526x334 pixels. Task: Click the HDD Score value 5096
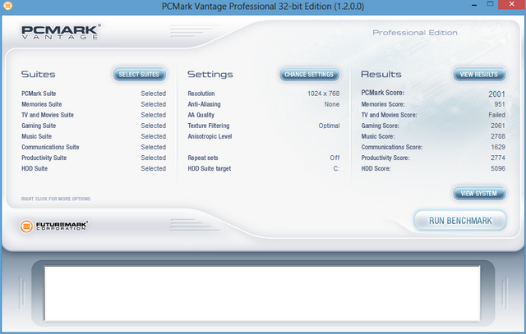pos(498,168)
